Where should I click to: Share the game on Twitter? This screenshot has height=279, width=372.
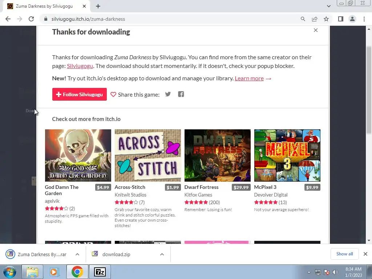168,94
